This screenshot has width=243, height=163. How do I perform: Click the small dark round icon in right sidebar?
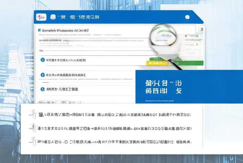click(186, 36)
